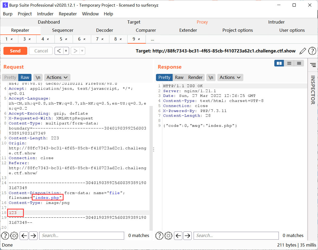Click the Send request button
318x250 pixels.
click(15, 51)
